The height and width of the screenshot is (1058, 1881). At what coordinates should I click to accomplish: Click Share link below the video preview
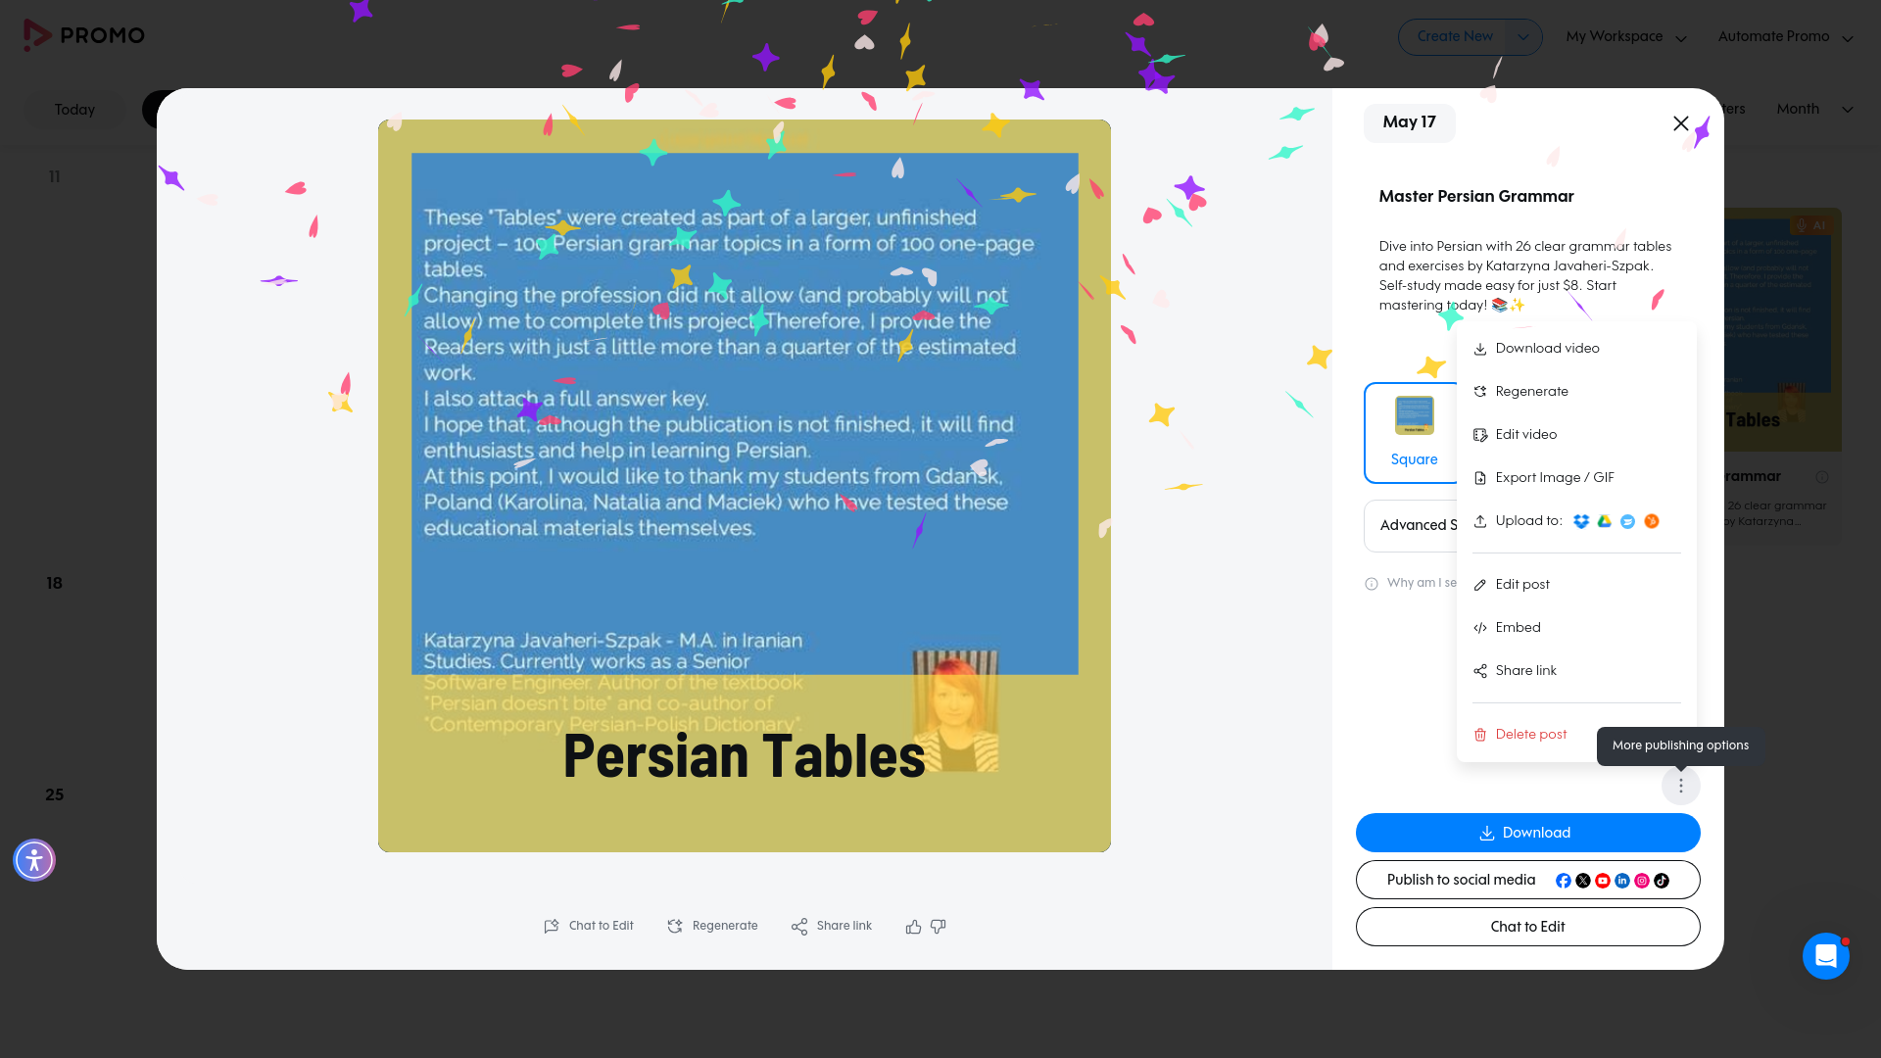(x=831, y=926)
